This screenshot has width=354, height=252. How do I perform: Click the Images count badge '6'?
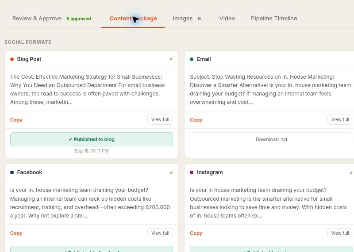pos(200,19)
